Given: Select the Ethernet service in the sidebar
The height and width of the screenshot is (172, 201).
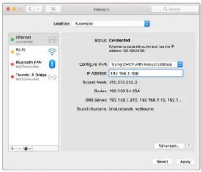Looking at the screenshot, I should pyautogui.click(x=34, y=39).
